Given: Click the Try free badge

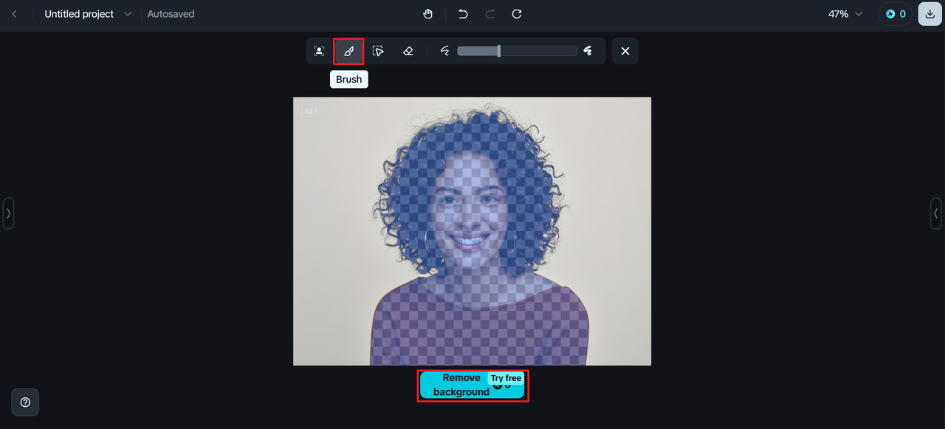Looking at the screenshot, I should (x=506, y=378).
